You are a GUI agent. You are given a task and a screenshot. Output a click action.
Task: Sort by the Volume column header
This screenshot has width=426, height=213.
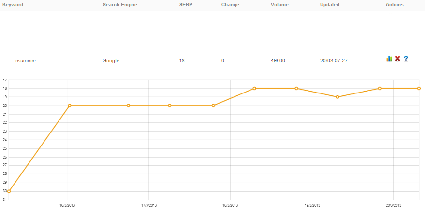(279, 5)
